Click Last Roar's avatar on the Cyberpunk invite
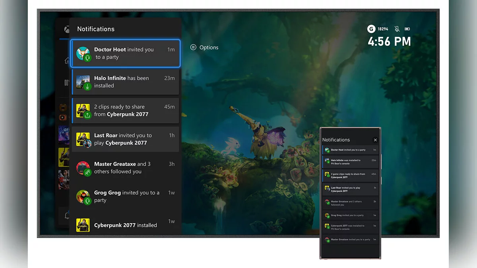This screenshot has height=268, width=477. pos(87,144)
